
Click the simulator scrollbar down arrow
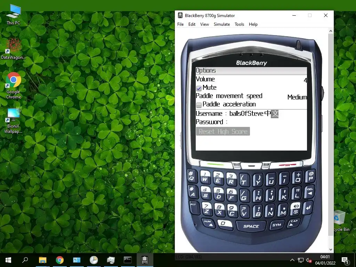tap(331, 250)
